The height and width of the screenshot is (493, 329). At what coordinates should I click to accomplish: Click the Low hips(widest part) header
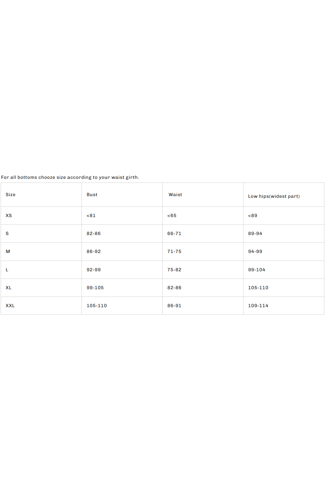point(274,196)
